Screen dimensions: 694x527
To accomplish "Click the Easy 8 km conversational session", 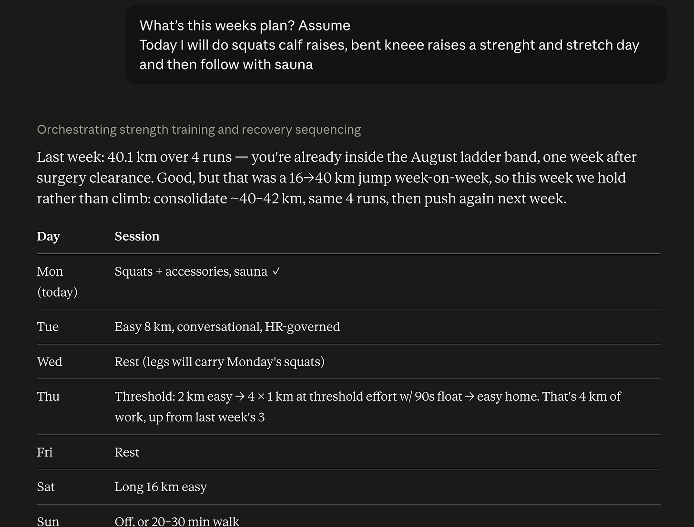I will (227, 327).
